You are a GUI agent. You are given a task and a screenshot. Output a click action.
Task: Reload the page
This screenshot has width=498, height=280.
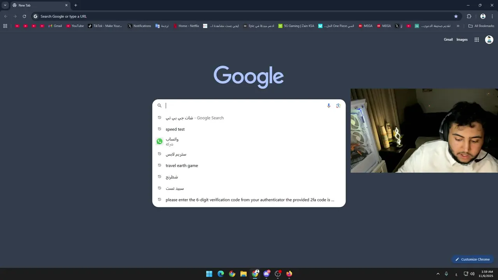(x=24, y=16)
